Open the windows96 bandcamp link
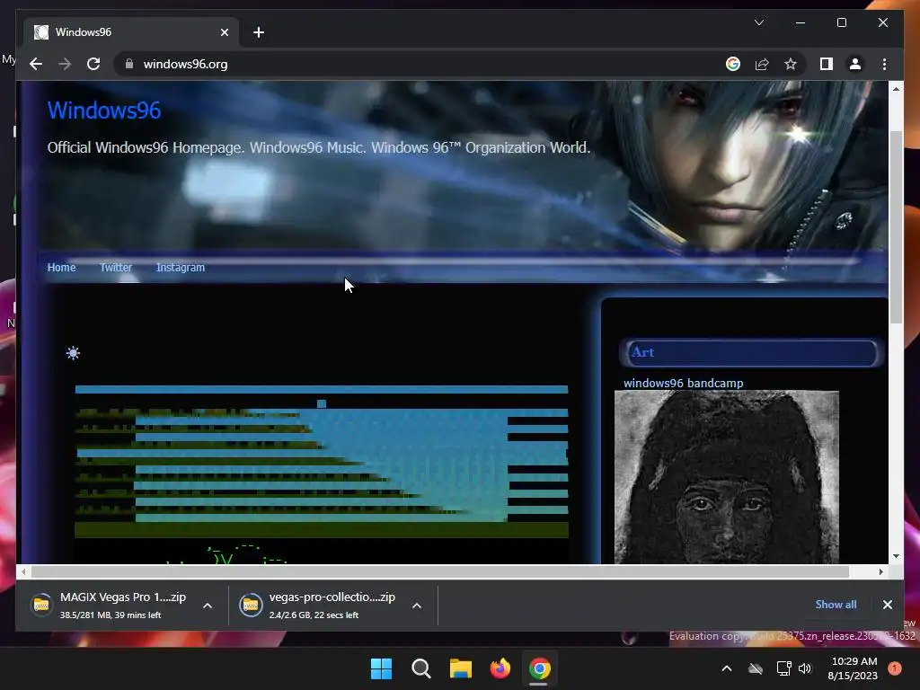This screenshot has height=690, width=920. tap(683, 383)
